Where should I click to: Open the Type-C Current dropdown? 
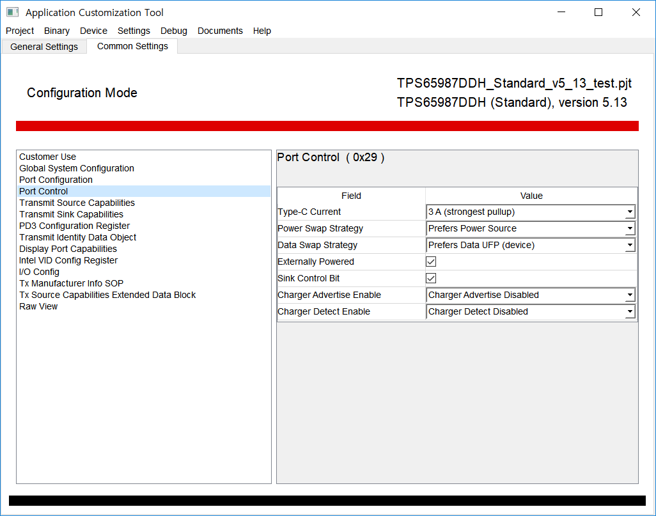pos(531,212)
